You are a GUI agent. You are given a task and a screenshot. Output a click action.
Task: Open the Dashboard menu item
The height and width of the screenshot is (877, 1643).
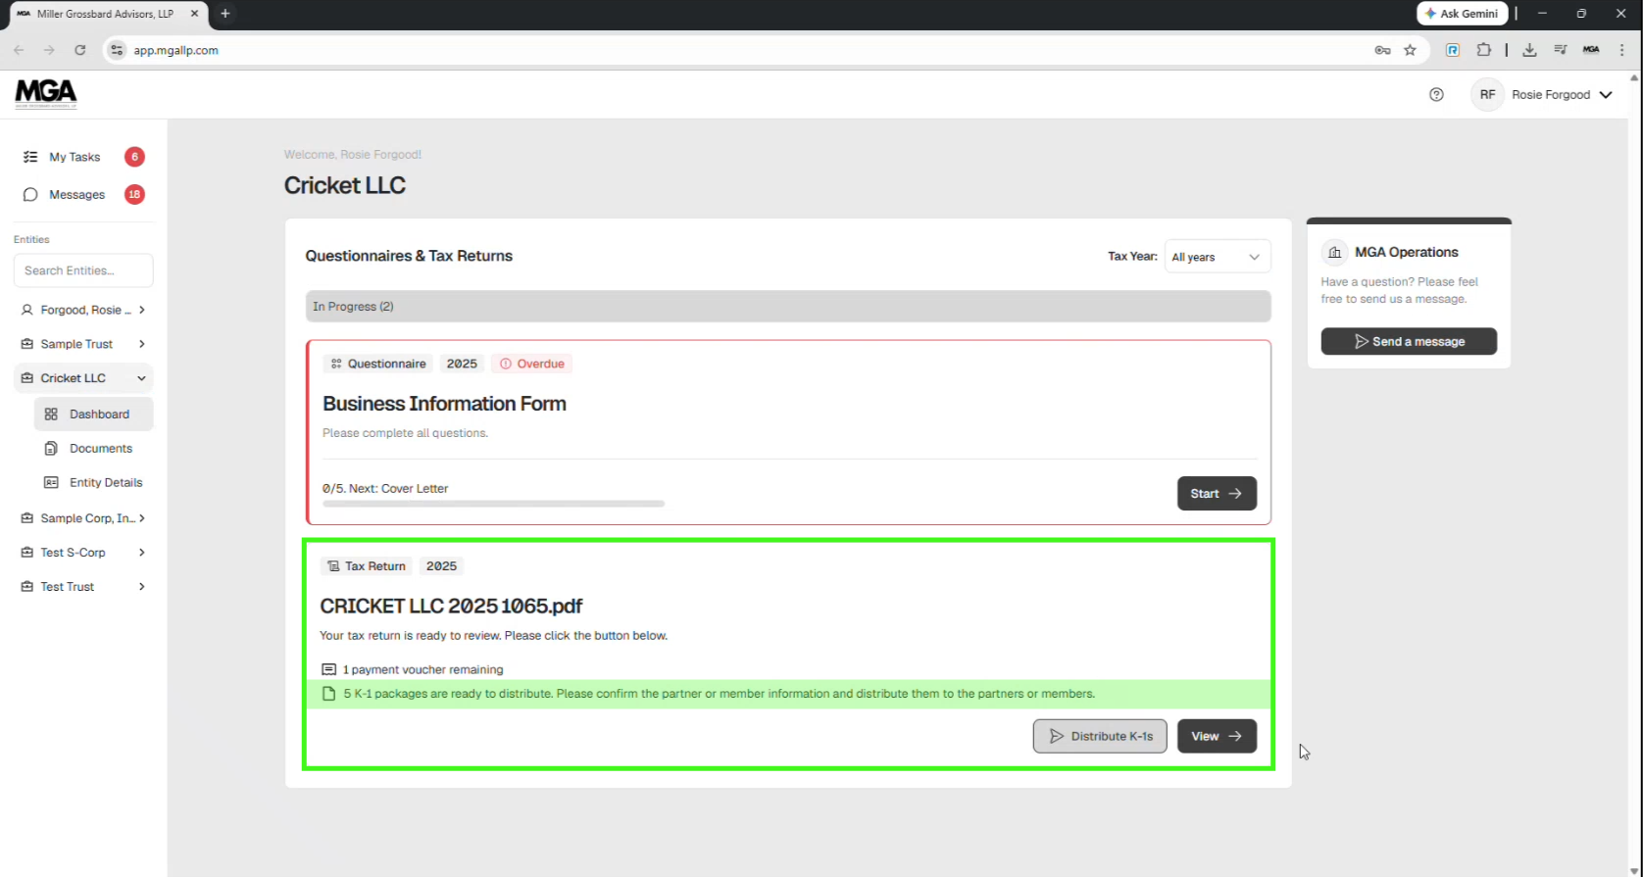[94, 414]
